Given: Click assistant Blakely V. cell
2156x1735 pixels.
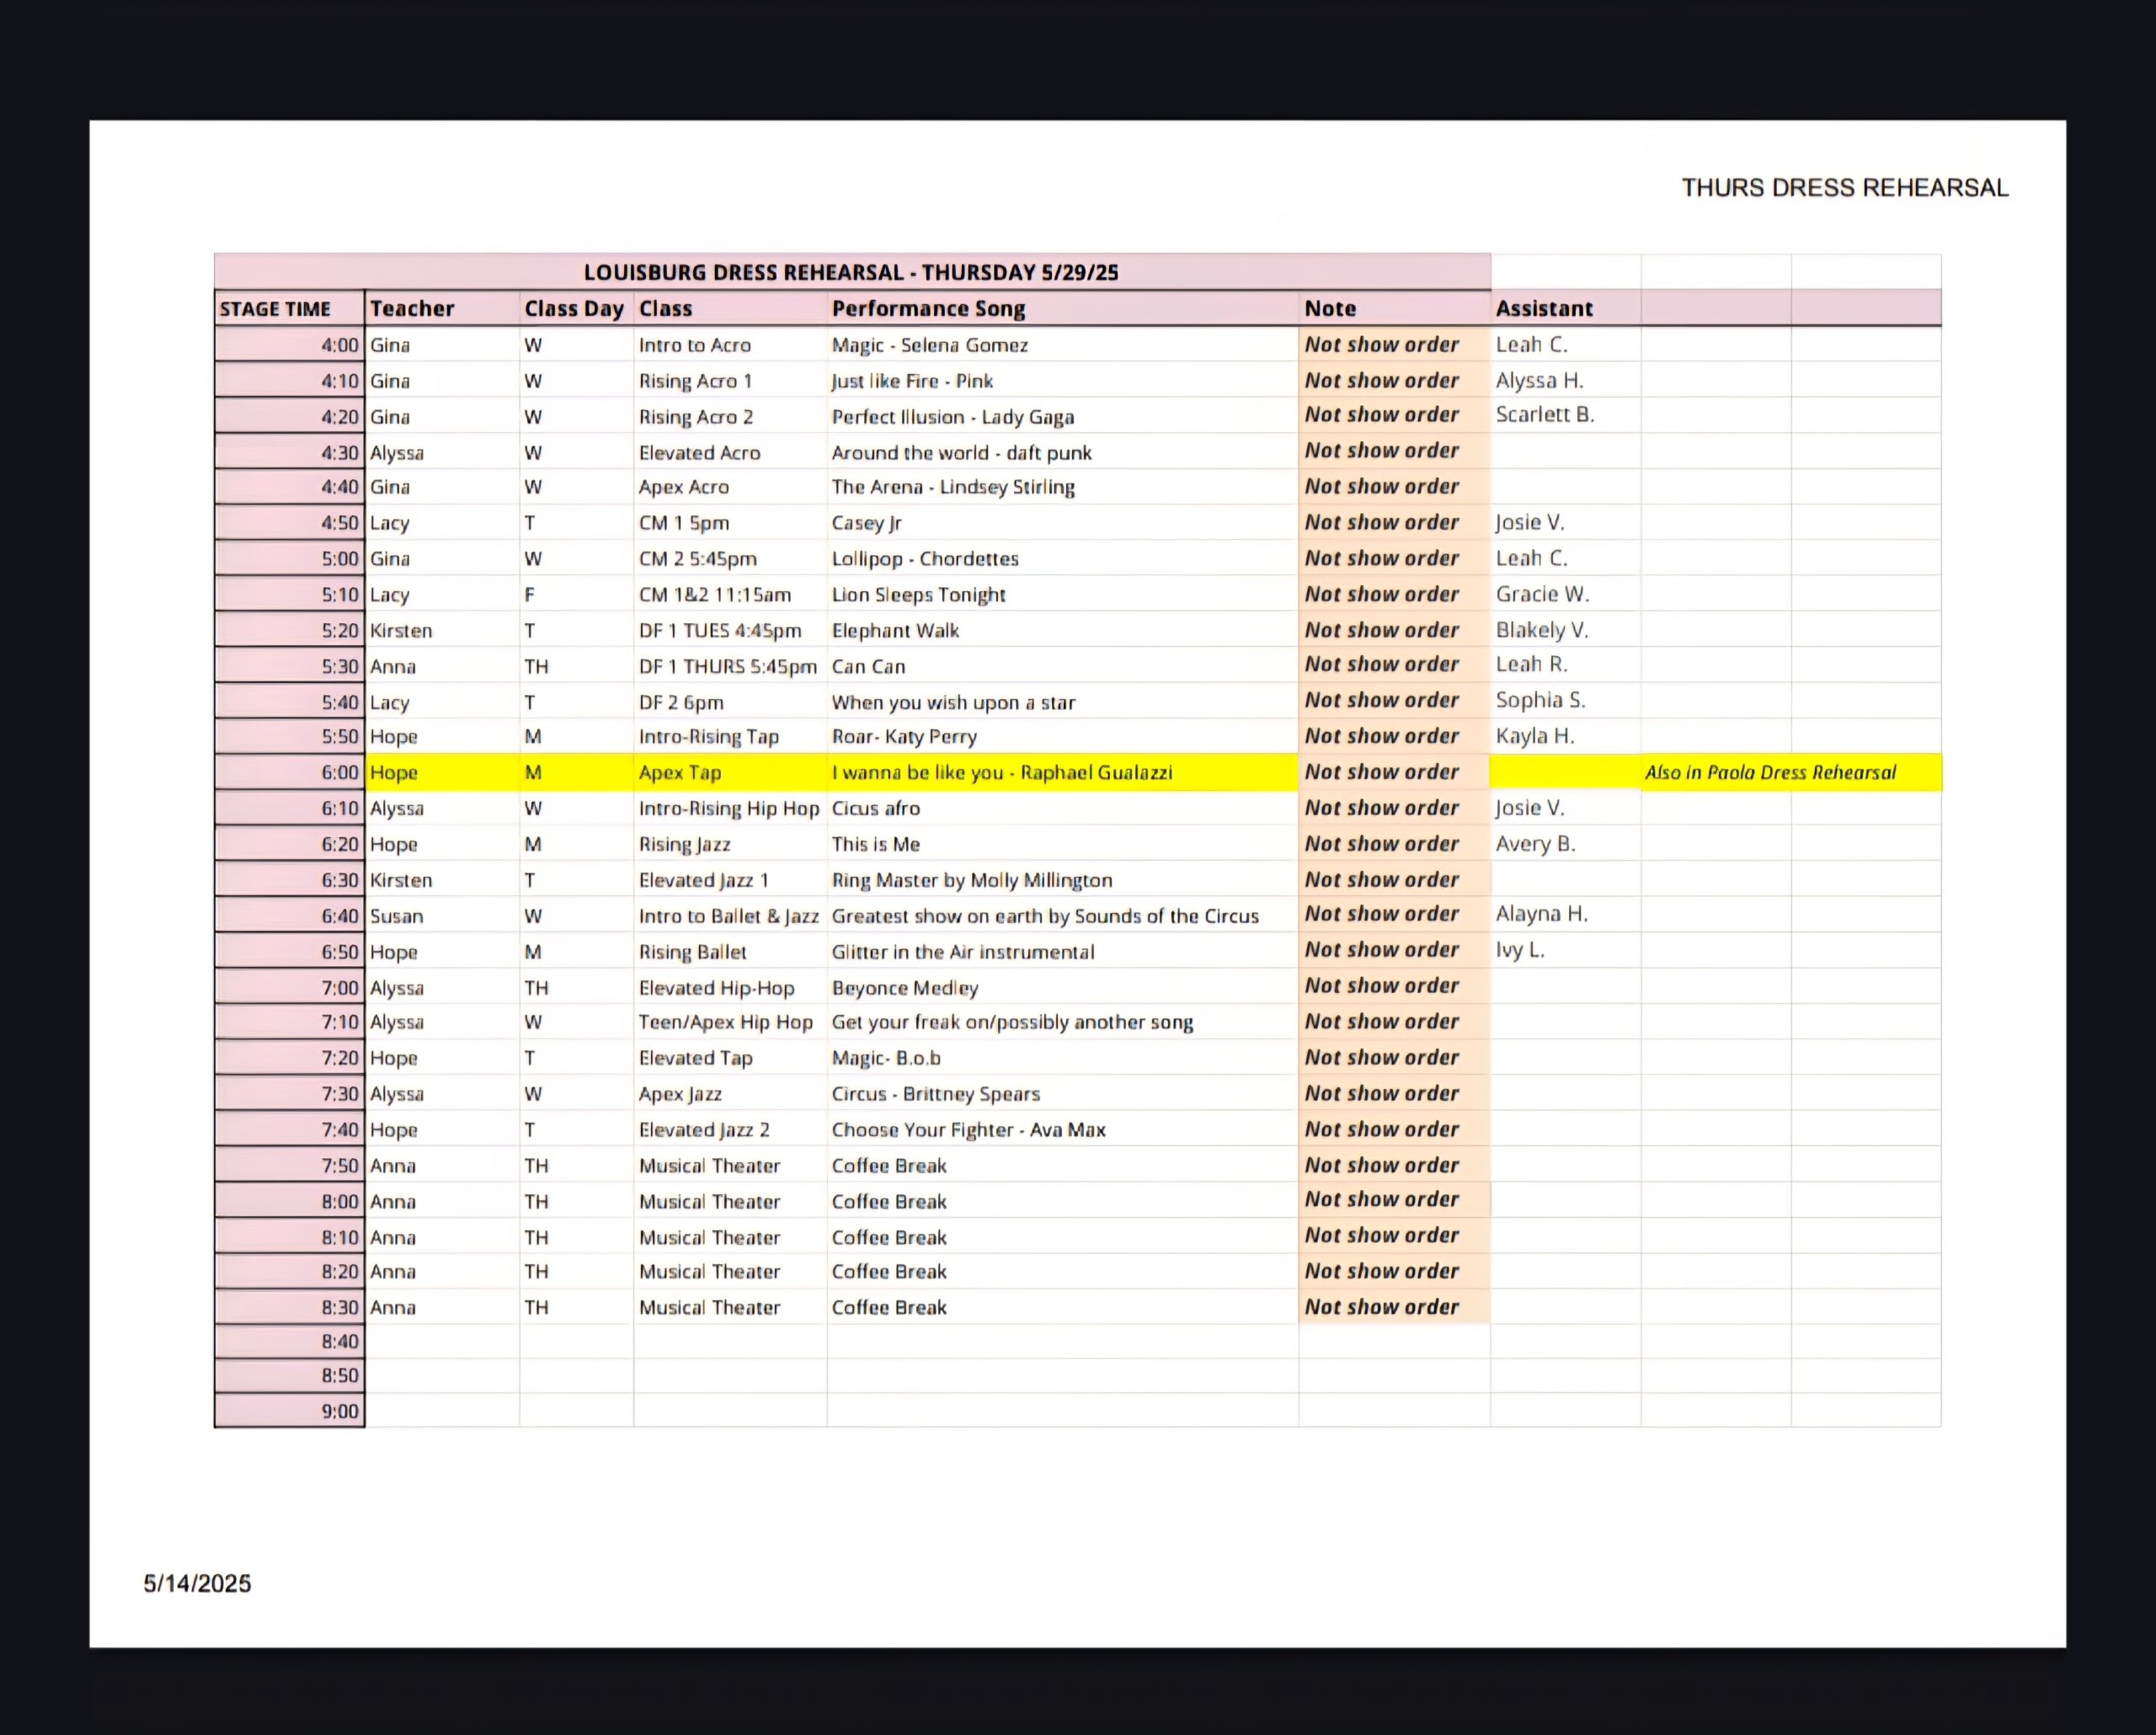Looking at the screenshot, I should pos(1565,631).
